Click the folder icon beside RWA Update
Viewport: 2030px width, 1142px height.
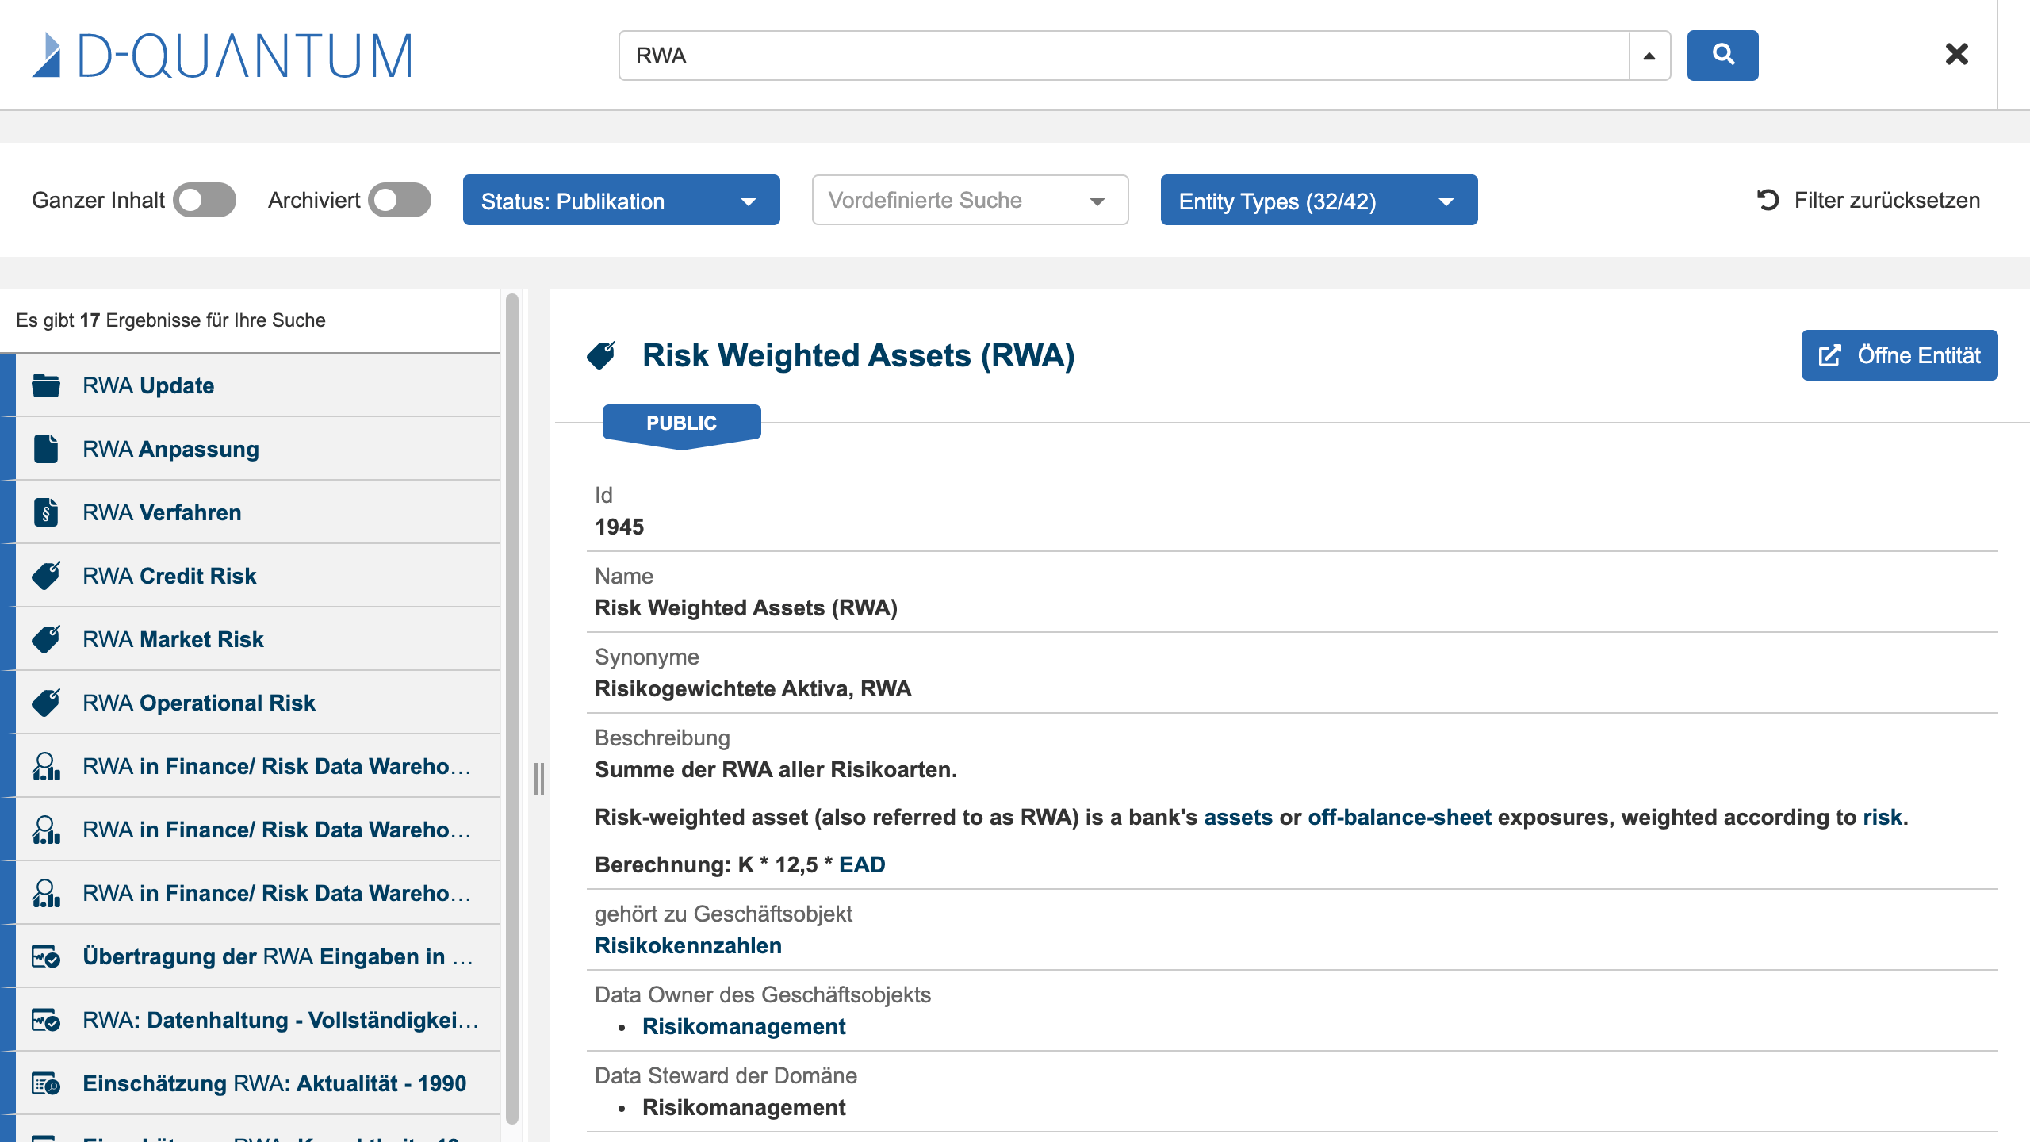46,385
